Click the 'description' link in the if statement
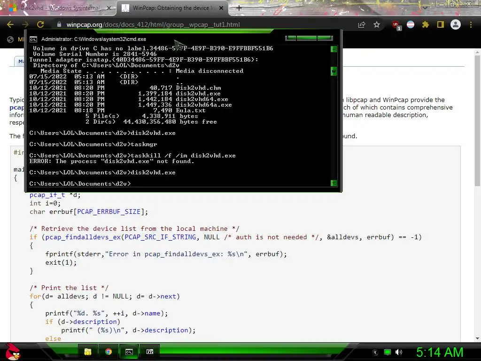481x361 pixels. (95, 322)
